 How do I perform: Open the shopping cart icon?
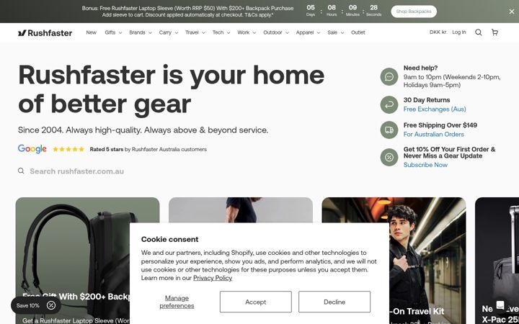[494, 32]
